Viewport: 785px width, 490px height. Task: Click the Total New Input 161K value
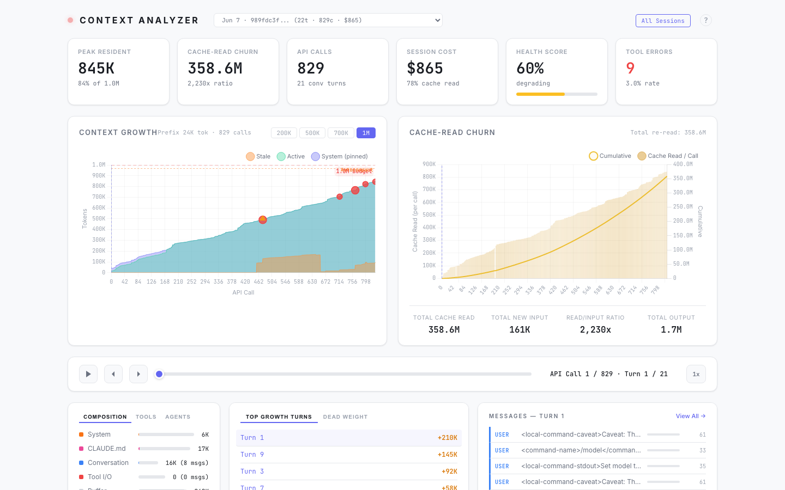click(520, 329)
